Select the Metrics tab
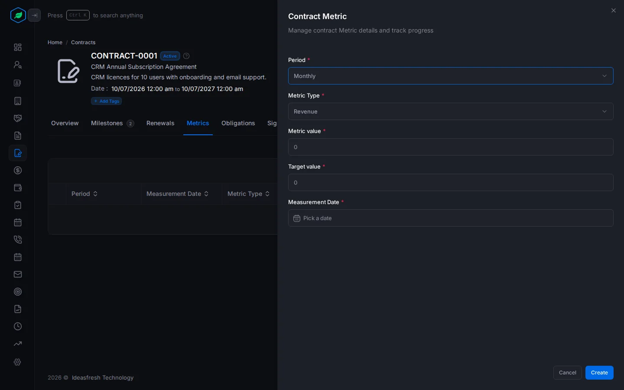 click(198, 123)
